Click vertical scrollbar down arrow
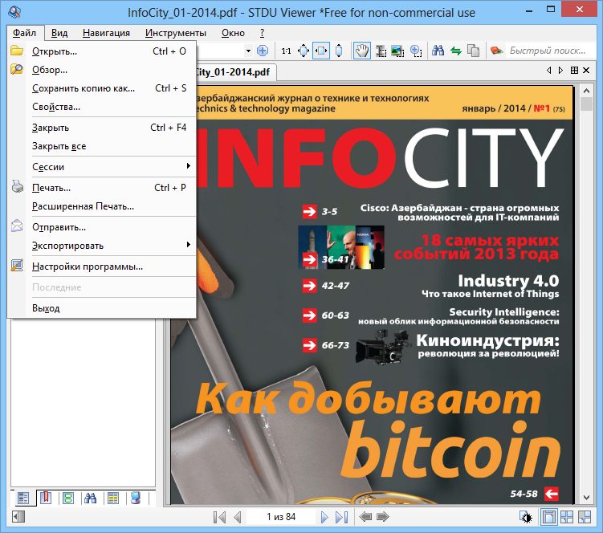Viewport: 603px width, 533px height. pyautogui.click(x=586, y=498)
